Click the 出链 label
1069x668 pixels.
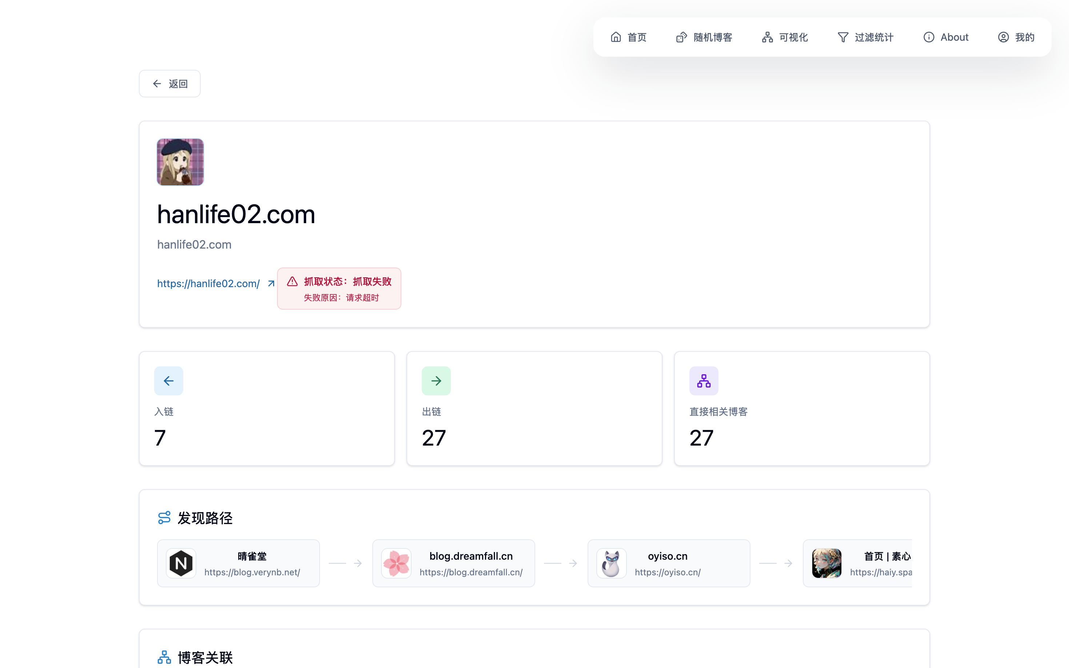click(x=431, y=412)
